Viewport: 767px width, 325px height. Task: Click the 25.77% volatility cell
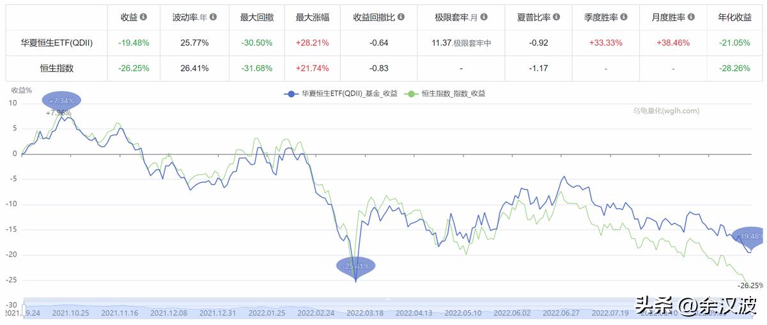pyautogui.click(x=194, y=43)
